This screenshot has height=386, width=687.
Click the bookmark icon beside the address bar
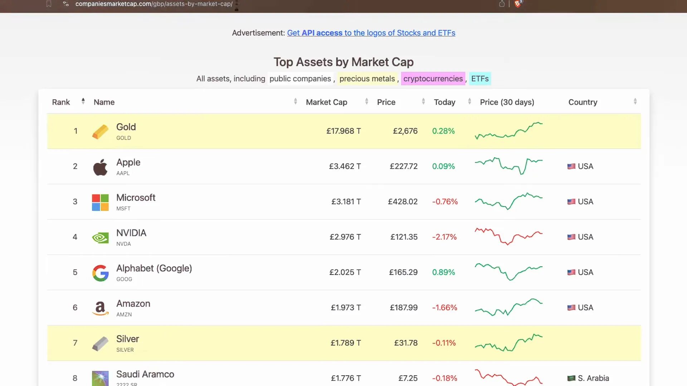pos(49,4)
